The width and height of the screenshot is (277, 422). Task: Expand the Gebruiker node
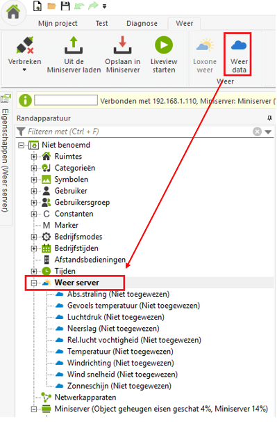pos(34,191)
